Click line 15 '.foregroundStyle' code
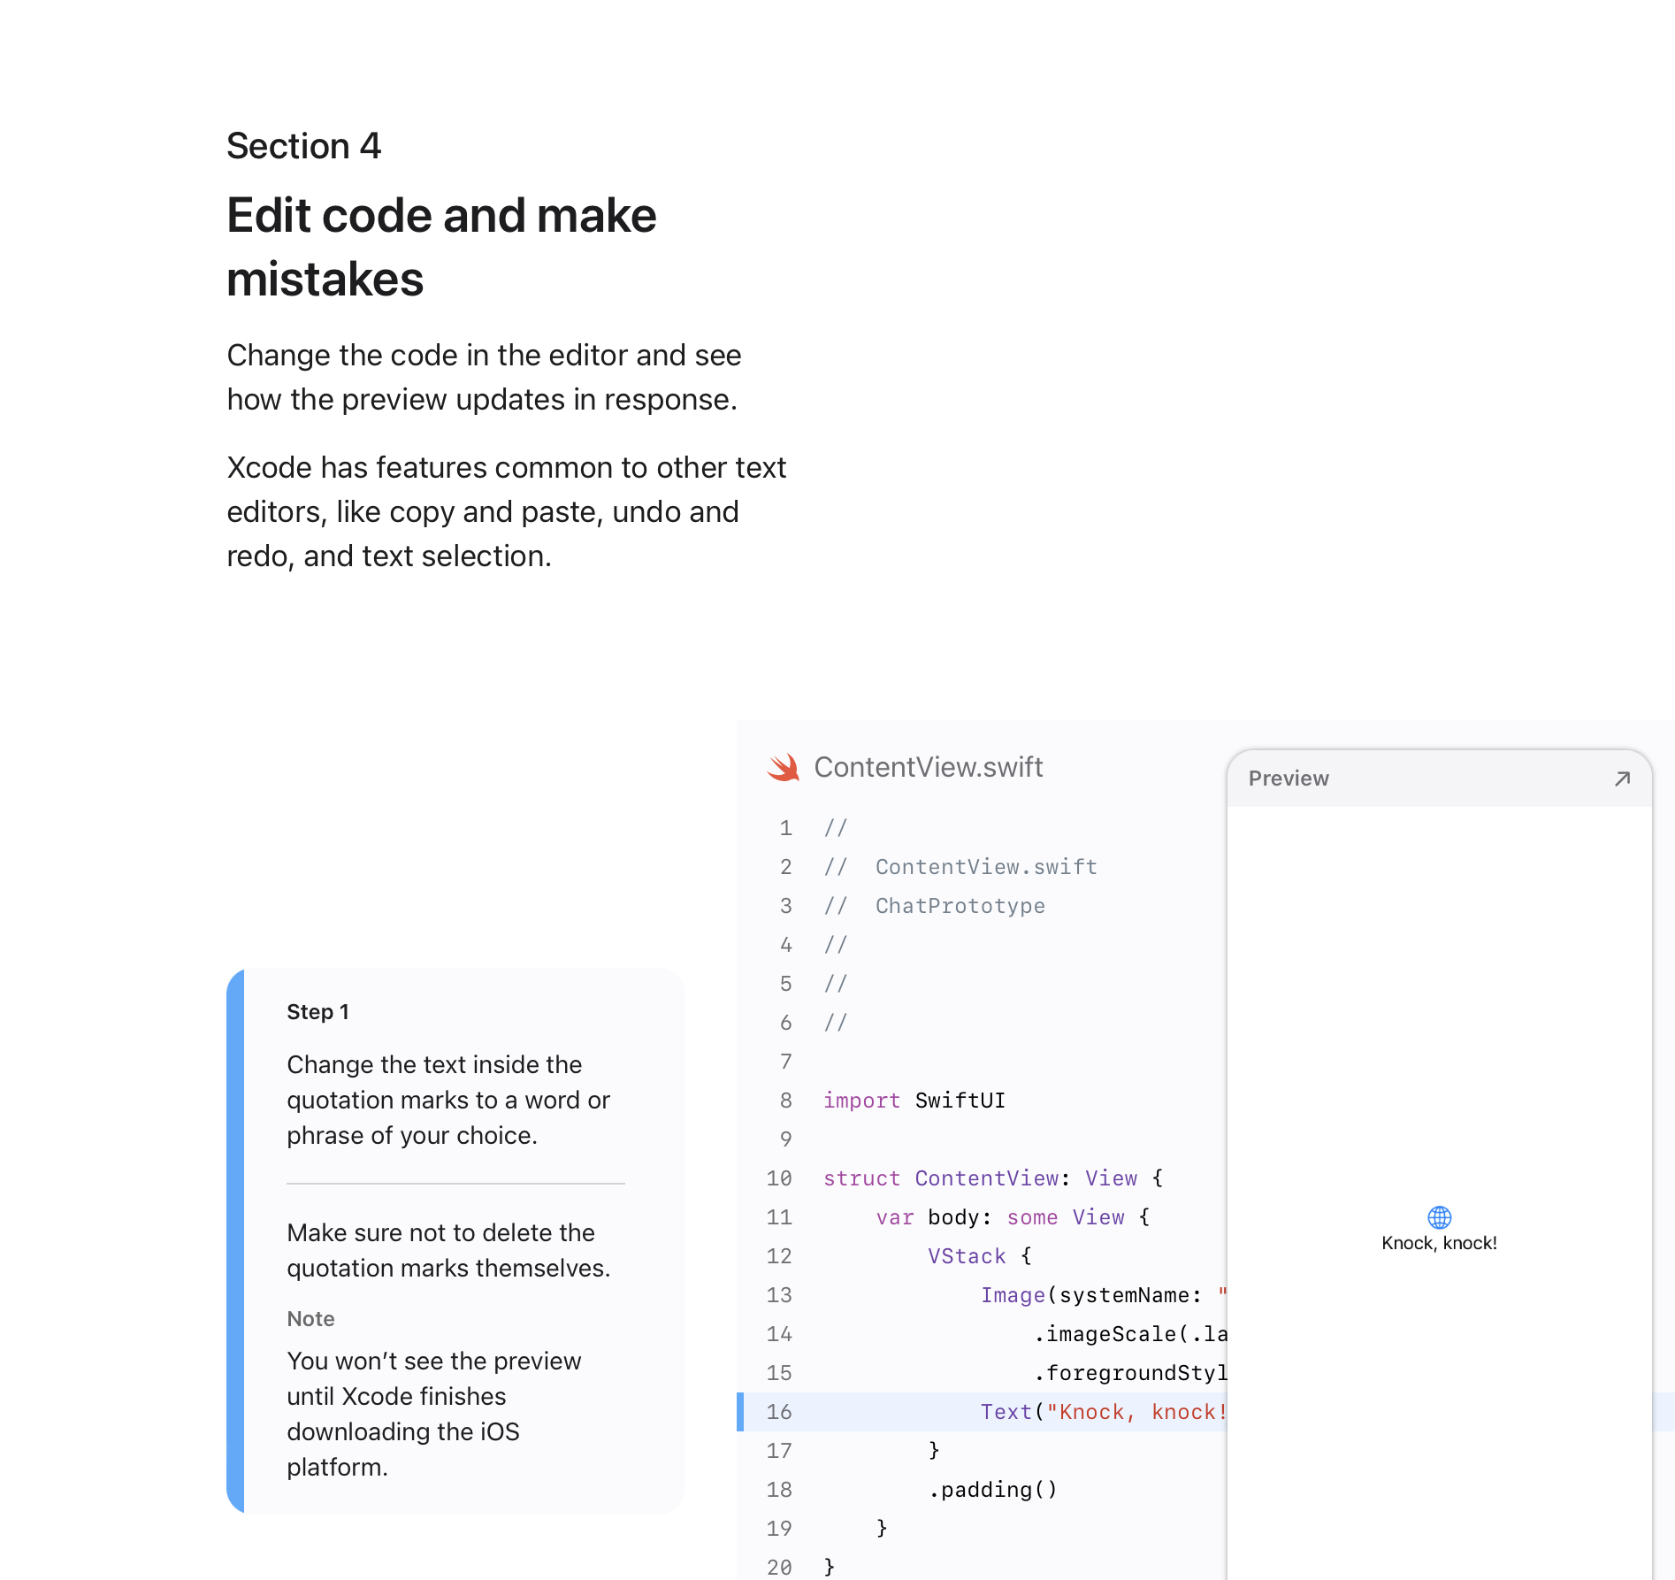 (x=1129, y=1373)
